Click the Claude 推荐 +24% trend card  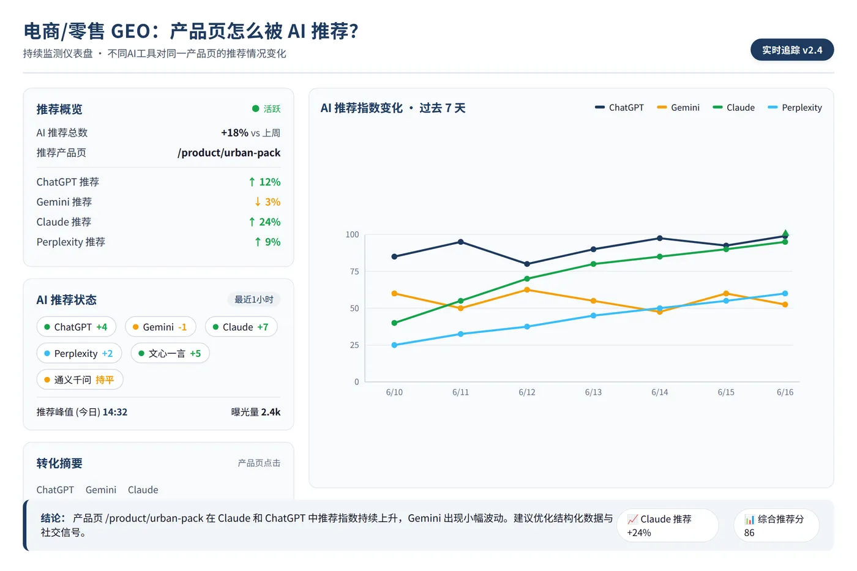click(x=667, y=525)
